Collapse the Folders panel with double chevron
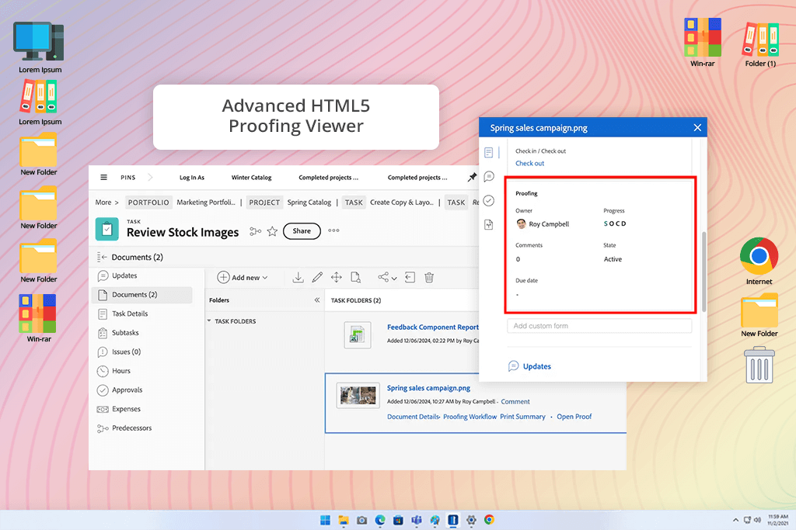The width and height of the screenshot is (796, 530). (317, 300)
